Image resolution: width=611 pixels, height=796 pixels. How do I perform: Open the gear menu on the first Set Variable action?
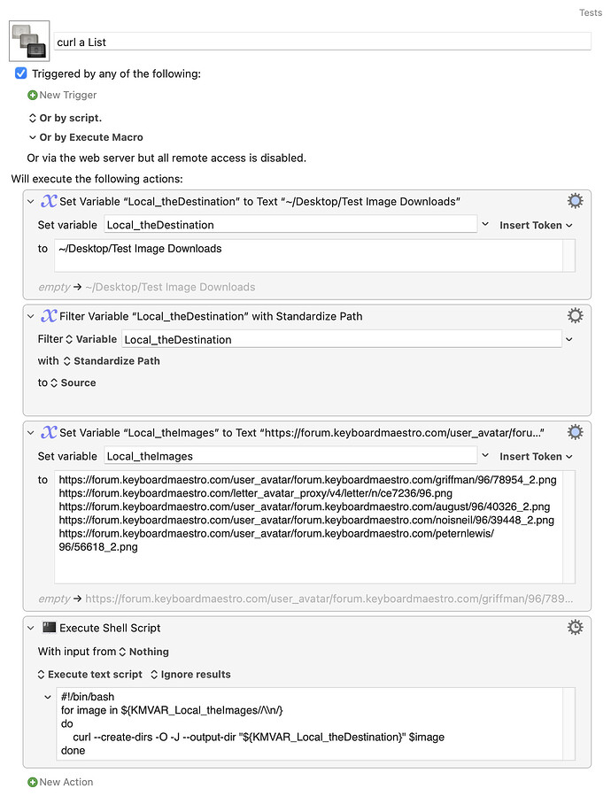point(575,200)
